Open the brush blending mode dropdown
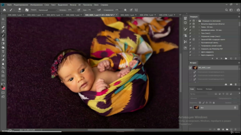Viewport: 241px width, 135px height. (x=47, y=10)
